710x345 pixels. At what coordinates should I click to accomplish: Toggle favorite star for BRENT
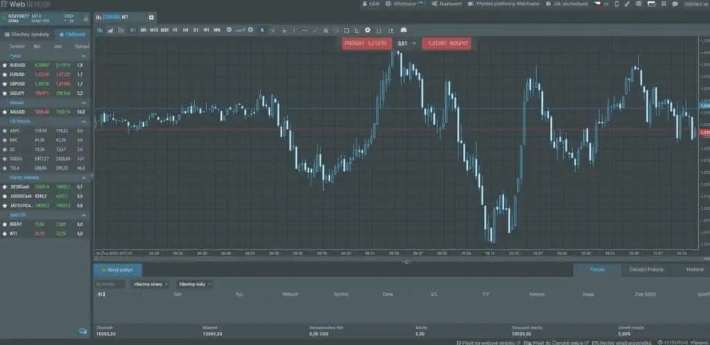coord(5,224)
